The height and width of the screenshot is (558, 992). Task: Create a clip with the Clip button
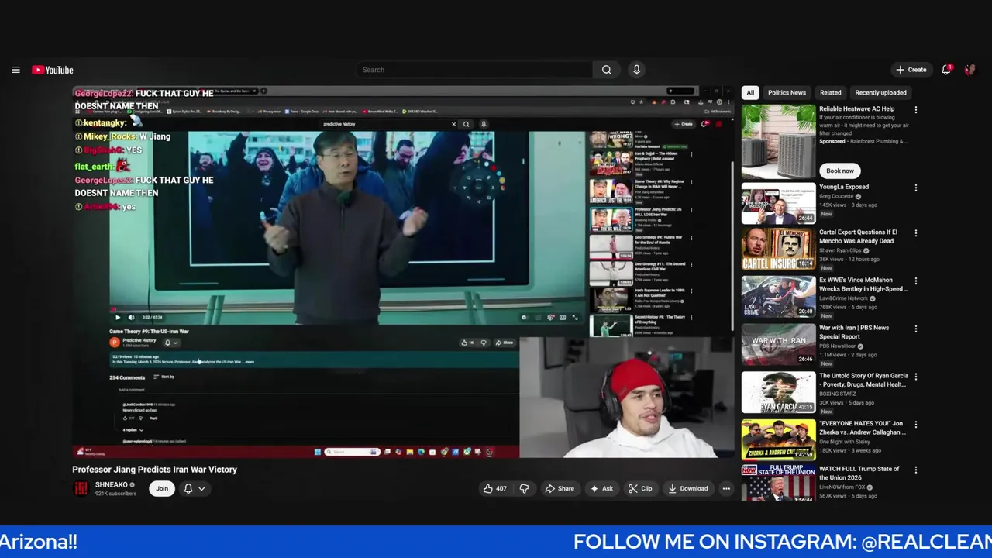point(640,488)
